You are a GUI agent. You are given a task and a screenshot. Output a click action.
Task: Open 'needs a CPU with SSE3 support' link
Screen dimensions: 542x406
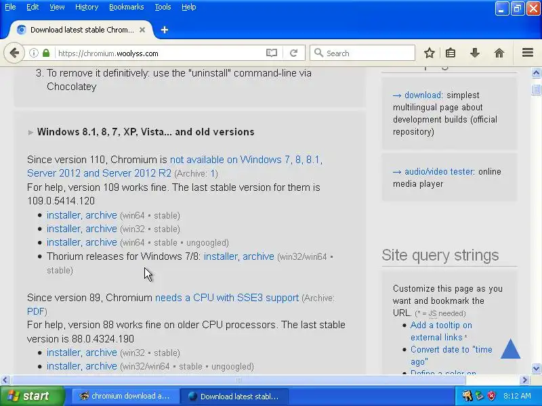227,298
